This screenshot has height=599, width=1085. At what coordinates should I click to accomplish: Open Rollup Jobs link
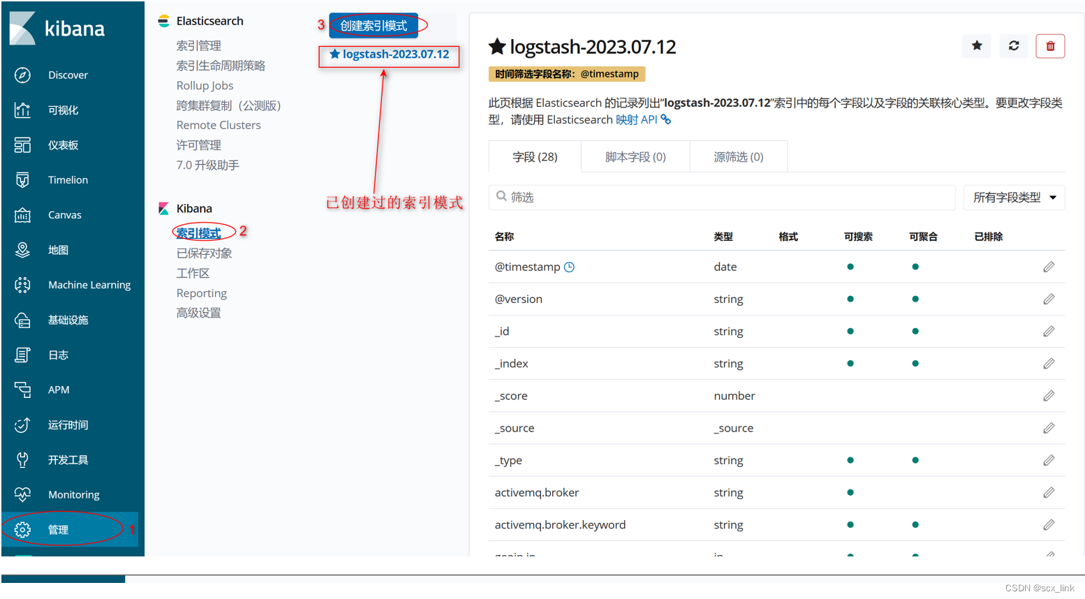tap(205, 85)
